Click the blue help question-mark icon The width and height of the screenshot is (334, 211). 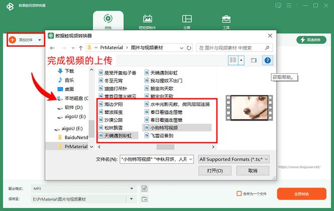[x=268, y=60]
